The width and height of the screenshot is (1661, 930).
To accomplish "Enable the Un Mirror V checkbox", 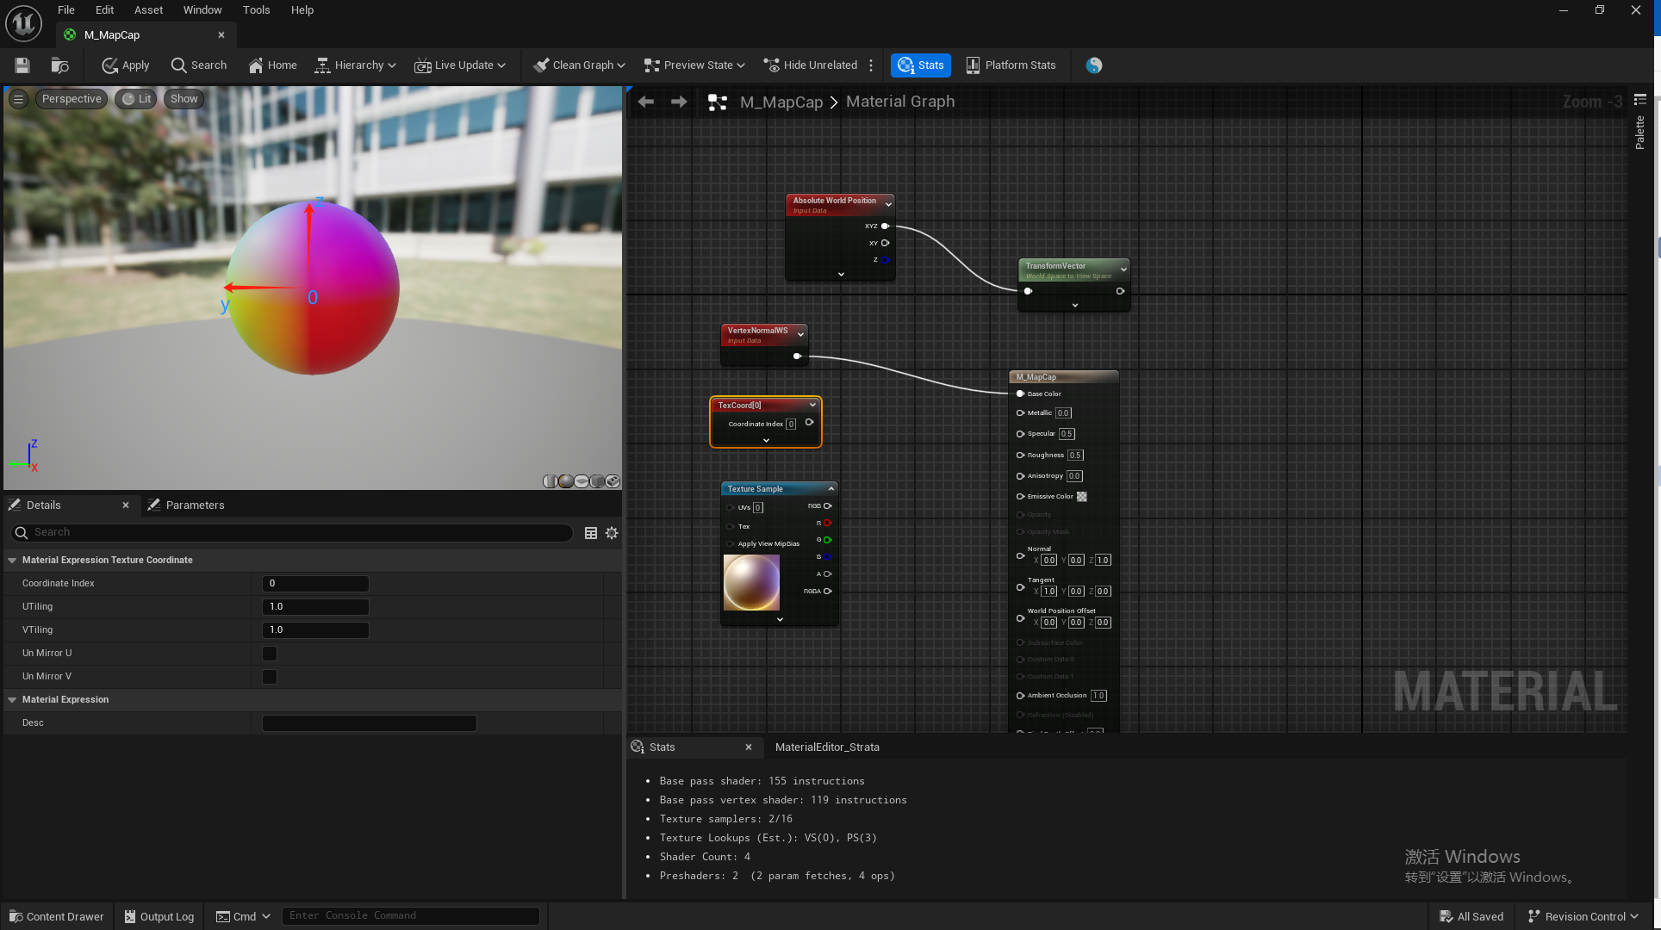I will [270, 677].
